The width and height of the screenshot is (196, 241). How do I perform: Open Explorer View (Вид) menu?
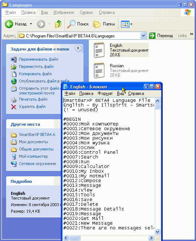point(44,12)
